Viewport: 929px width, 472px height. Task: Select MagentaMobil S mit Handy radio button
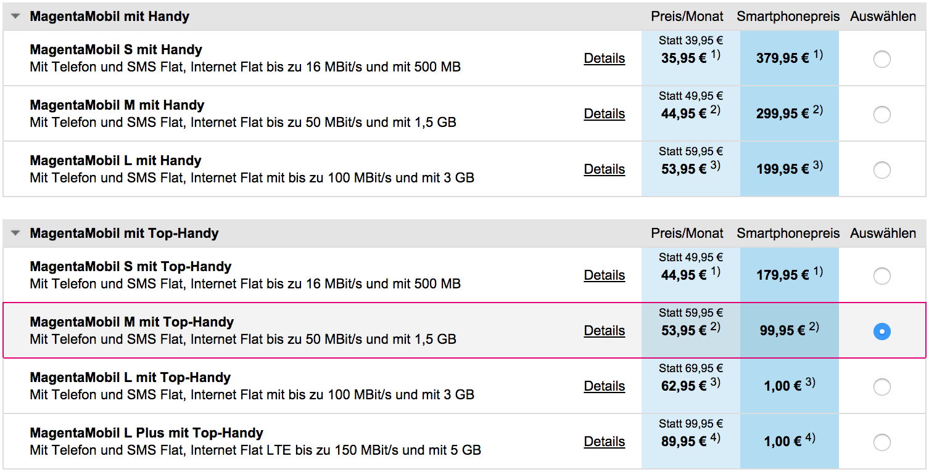(882, 59)
